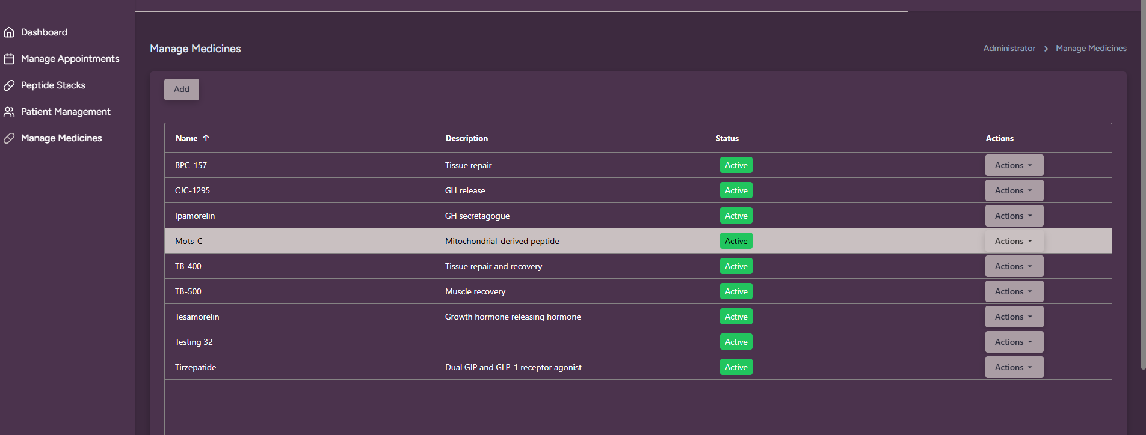Click the calendar icon for Manage Appointments
This screenshot has height=435, width=1146.
tap(9, 59)
